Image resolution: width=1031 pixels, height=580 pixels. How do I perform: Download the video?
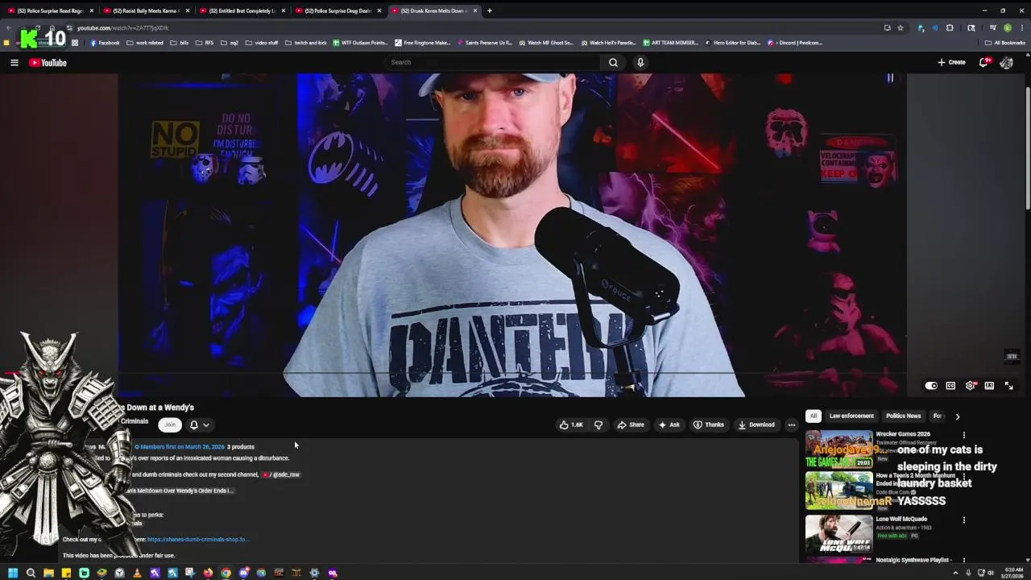tap(756, 425)
